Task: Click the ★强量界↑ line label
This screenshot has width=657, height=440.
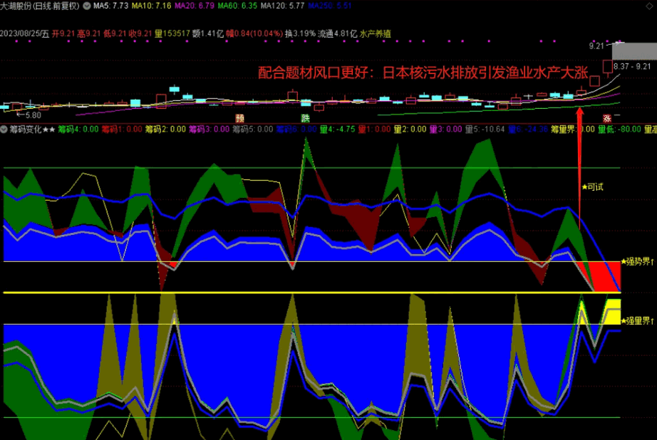Action: click(637, 321)
